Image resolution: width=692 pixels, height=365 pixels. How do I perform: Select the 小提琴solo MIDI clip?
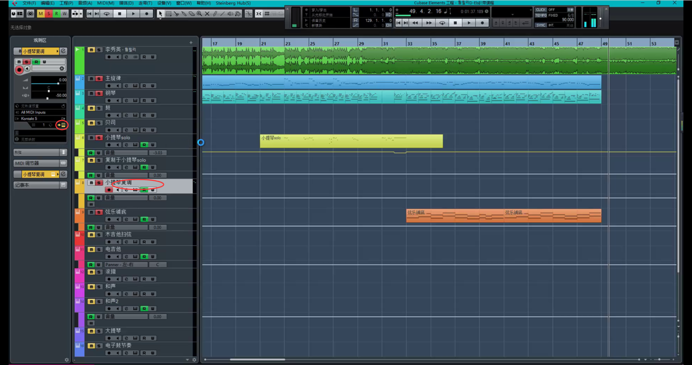coord(351,141)
